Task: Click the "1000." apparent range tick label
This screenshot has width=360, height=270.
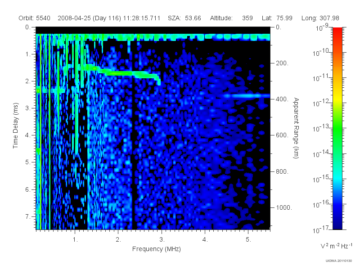Action: pyautogui.click(x=284, y=207)
